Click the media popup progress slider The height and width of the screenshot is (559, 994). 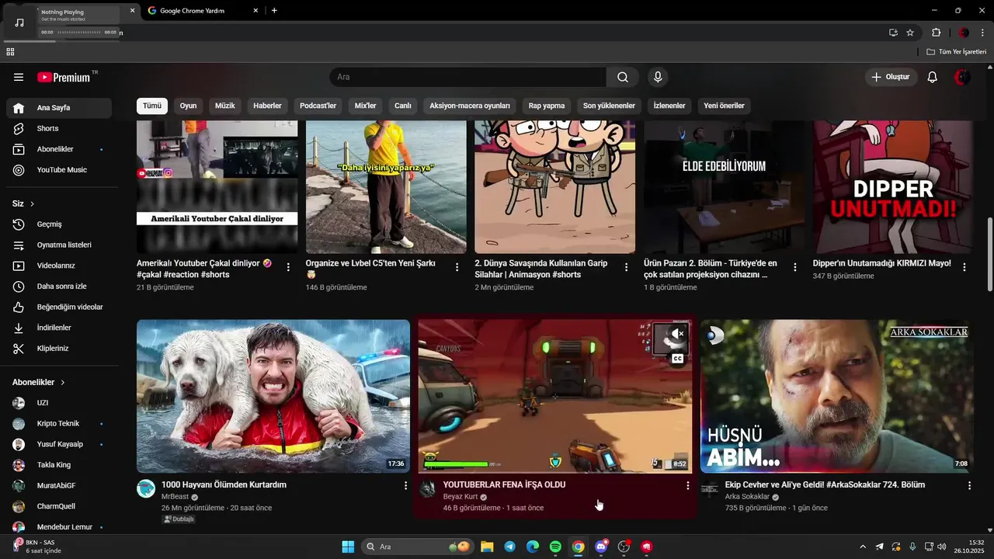click(x=79, y=32)
